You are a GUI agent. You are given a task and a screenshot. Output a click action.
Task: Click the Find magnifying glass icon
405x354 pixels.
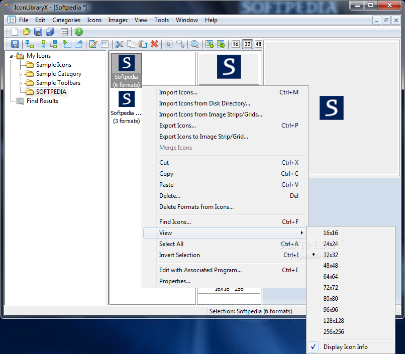pos(194,44)
